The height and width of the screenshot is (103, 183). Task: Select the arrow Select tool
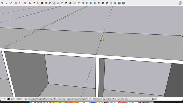point(6,3)
